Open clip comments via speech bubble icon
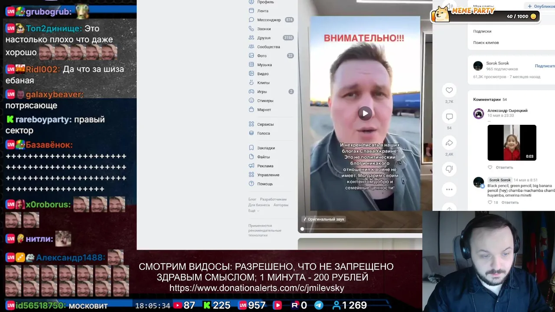555x312 pixels. click(449, 117)
